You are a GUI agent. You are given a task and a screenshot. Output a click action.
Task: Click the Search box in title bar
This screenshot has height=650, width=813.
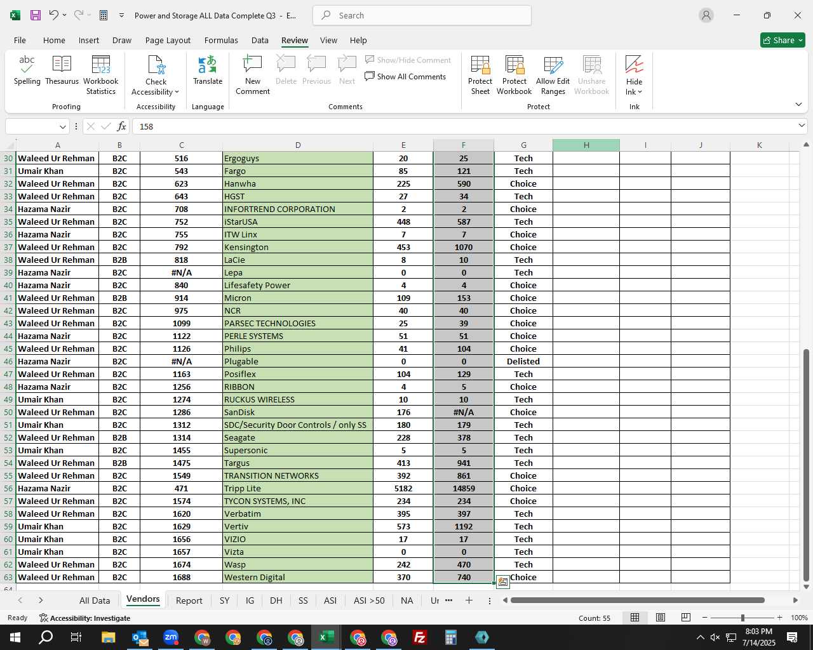pyautogui.click(x=422, y=15)
